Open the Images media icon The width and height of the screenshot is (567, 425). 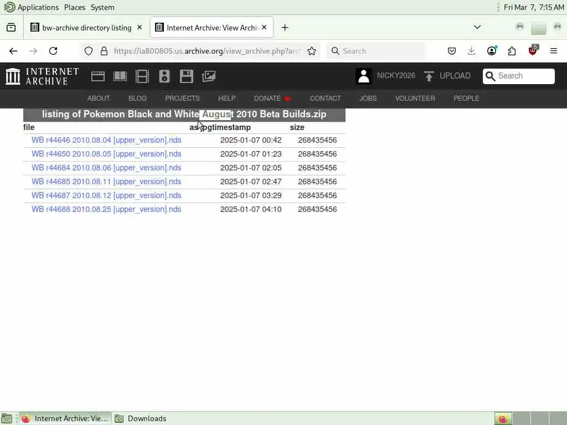coord(209,76)
